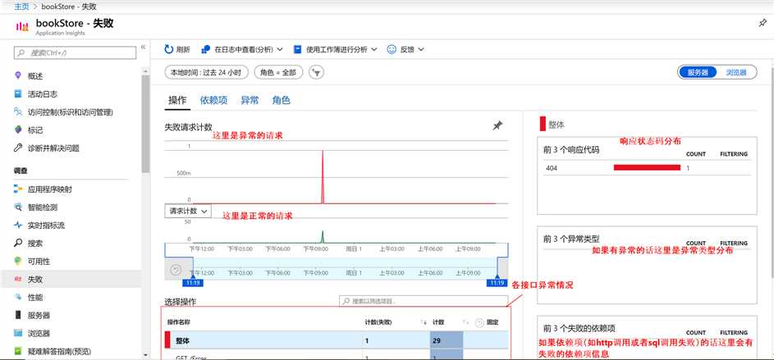
Task: Select the 操作 tab
Action: [x=178, y=101]
